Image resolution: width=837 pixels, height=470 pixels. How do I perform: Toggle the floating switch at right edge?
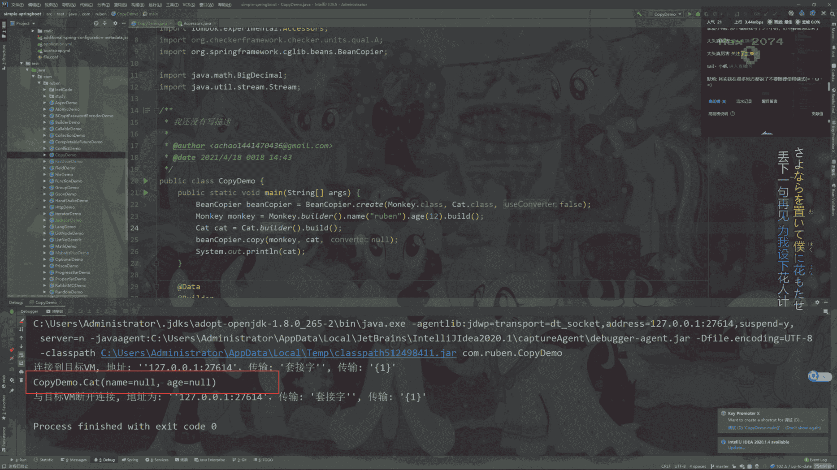tap(819, 376)
